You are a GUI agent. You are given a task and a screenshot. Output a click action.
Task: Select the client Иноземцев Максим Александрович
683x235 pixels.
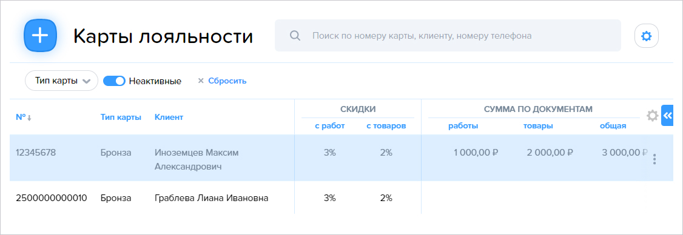point(197,160)
